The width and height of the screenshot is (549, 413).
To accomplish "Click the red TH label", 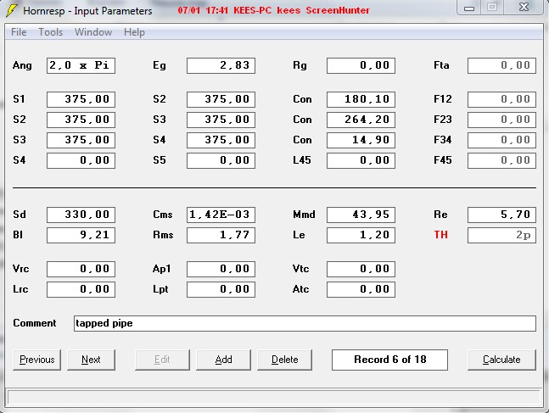I will [x=440, y=235].
